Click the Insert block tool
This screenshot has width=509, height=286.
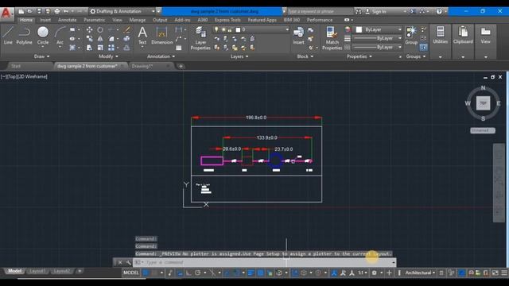click(x=298, y=36)
